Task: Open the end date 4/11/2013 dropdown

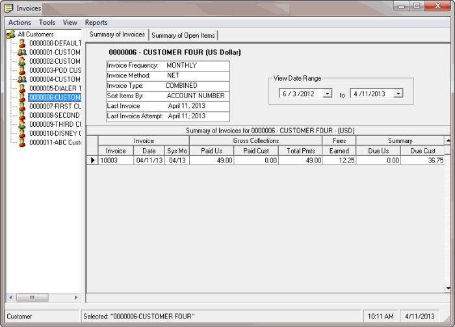Action: coord(398,94)
